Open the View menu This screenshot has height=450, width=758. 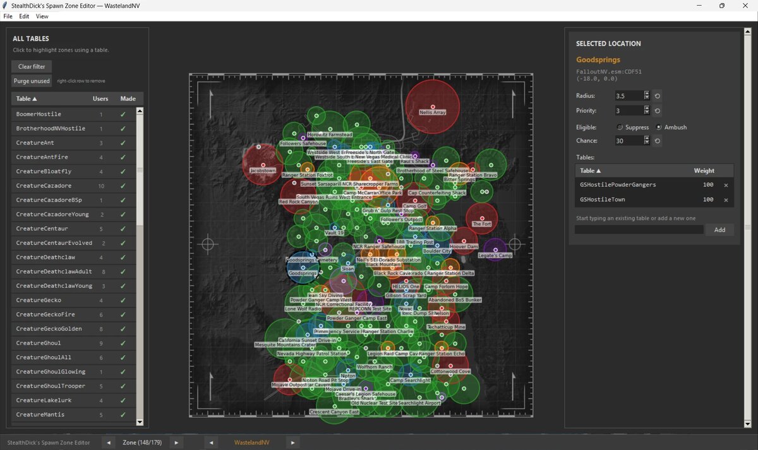42,16
